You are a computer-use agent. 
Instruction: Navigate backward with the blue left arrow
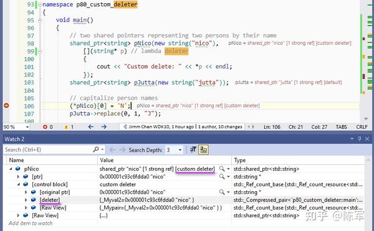(90, 127)
